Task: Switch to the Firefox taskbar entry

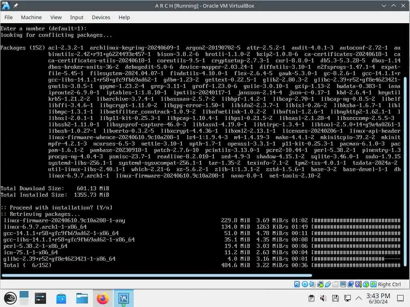Action: 103,298
